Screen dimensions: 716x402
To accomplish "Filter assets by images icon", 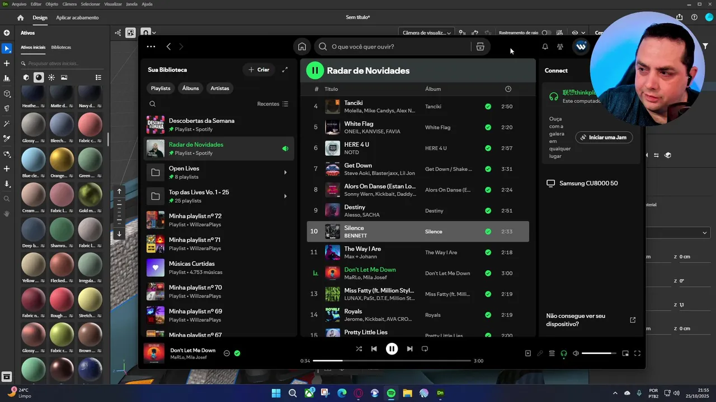I will (x=64, y=78).
